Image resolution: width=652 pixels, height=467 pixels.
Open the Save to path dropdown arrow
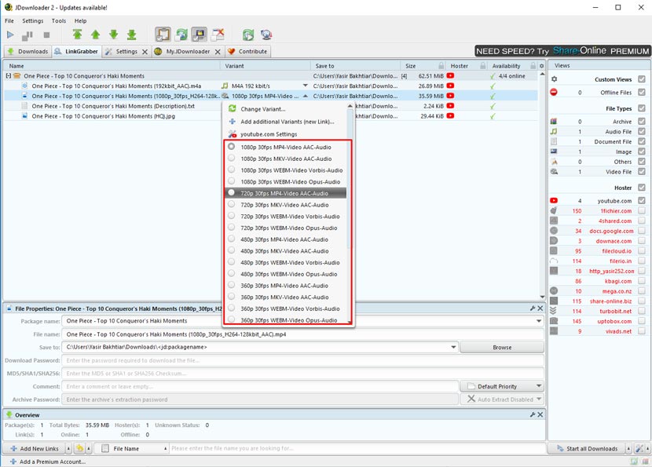click(x=454, y=347)
